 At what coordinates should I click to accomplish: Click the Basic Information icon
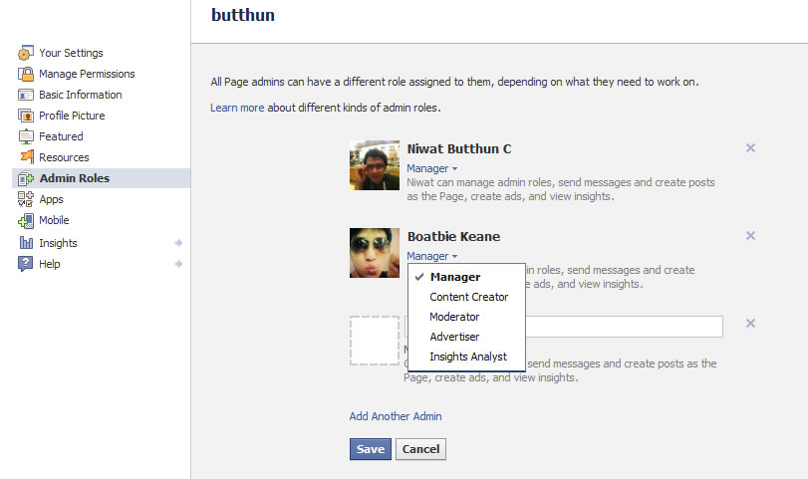26,96
